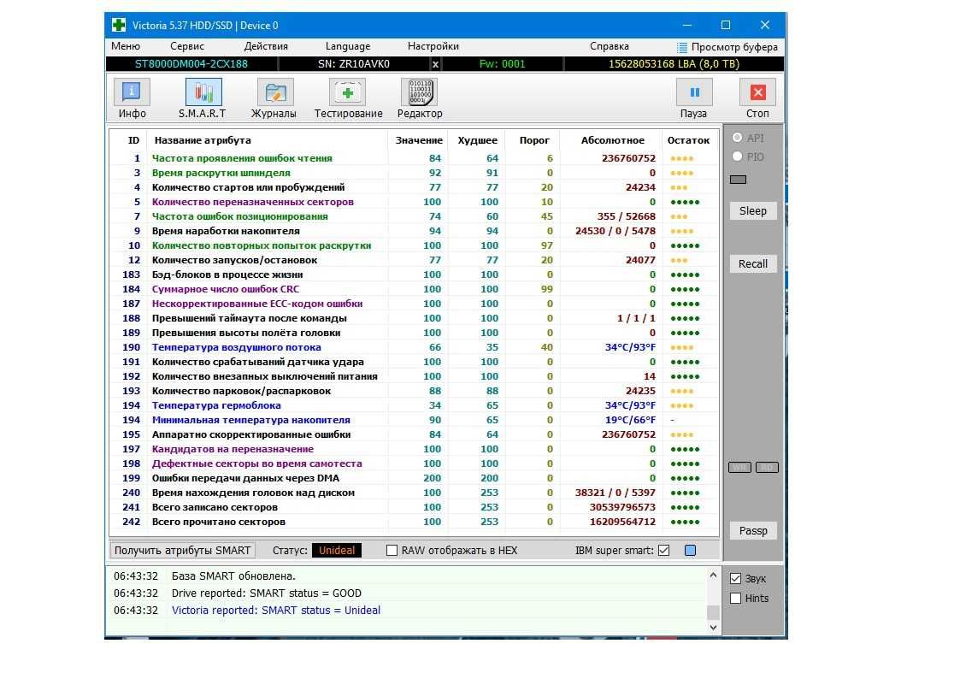Screen dimensions: 960x679
Task: Open the Справка help menu
Action: point(610,46)
